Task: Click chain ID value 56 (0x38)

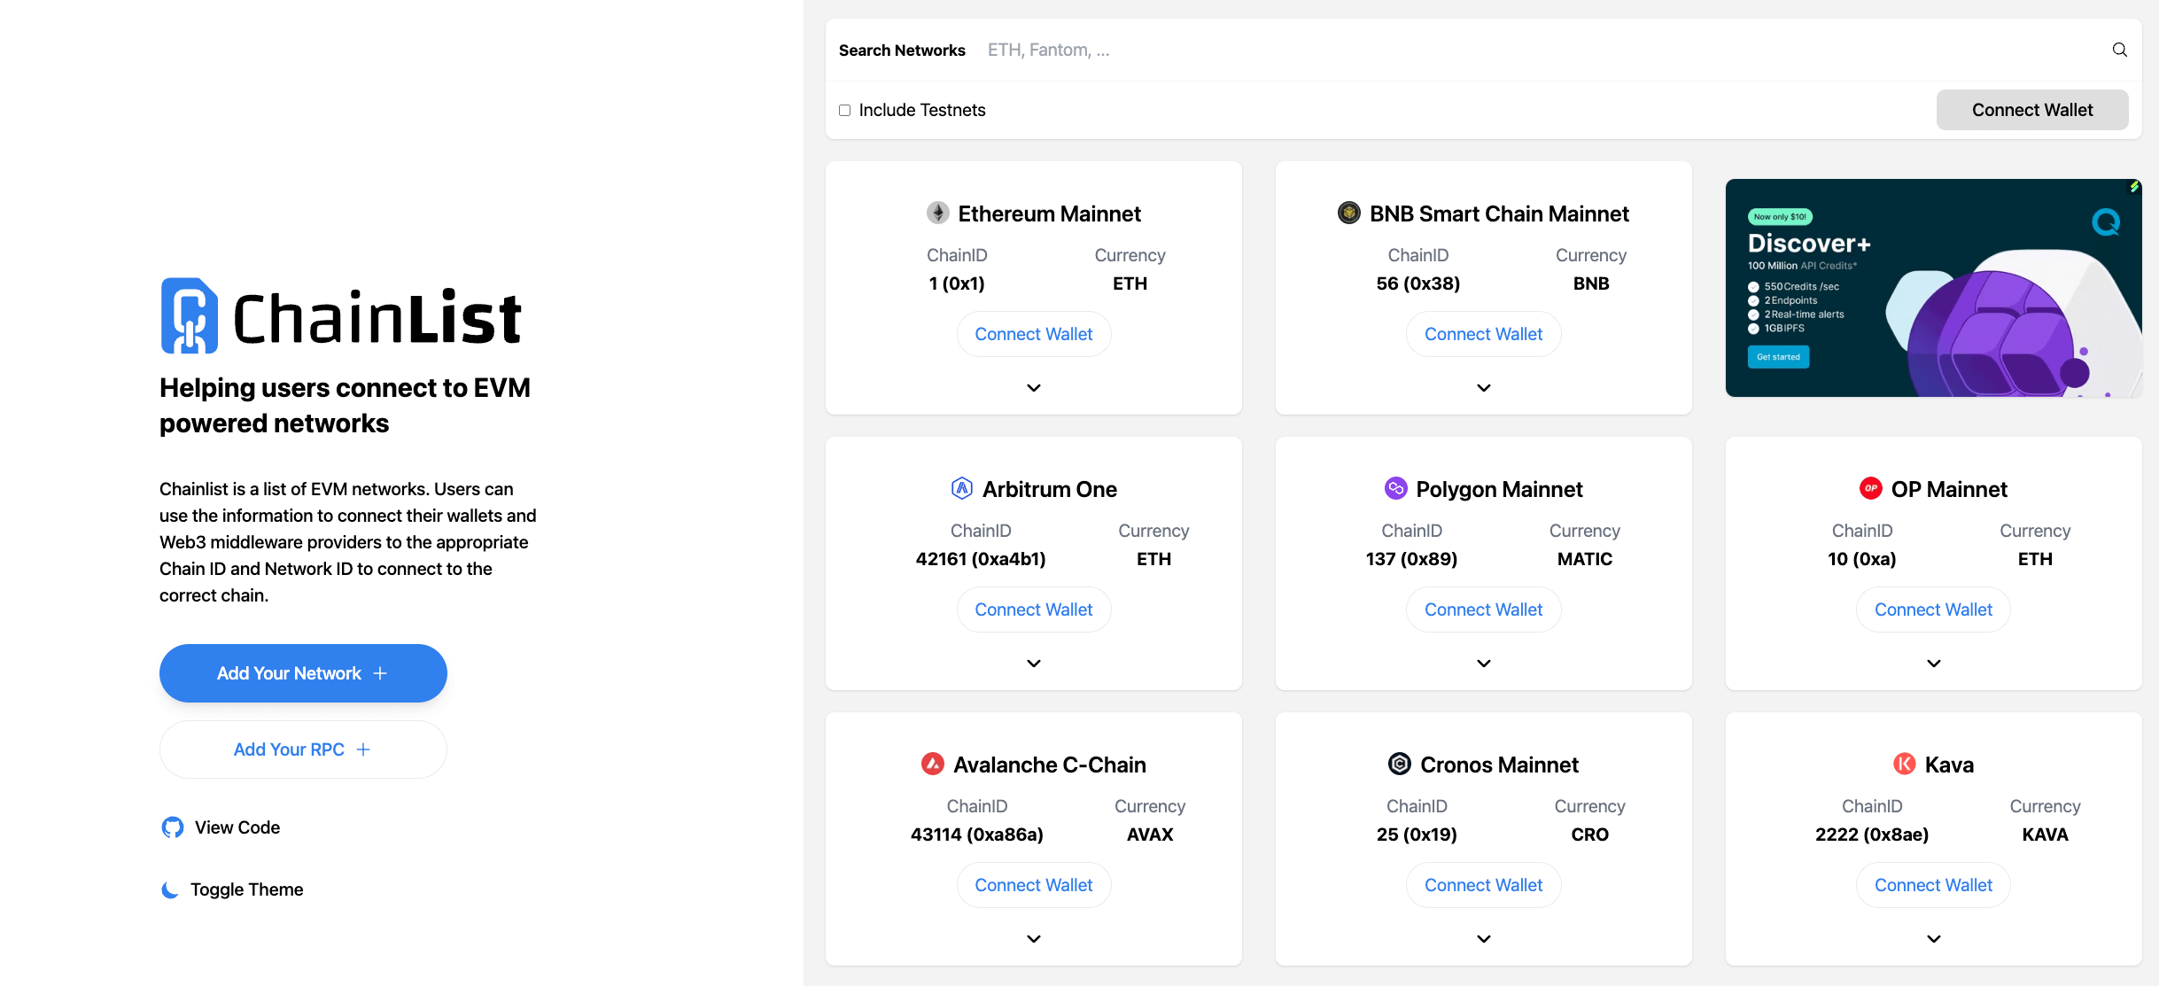Action: click(1418, 283)
